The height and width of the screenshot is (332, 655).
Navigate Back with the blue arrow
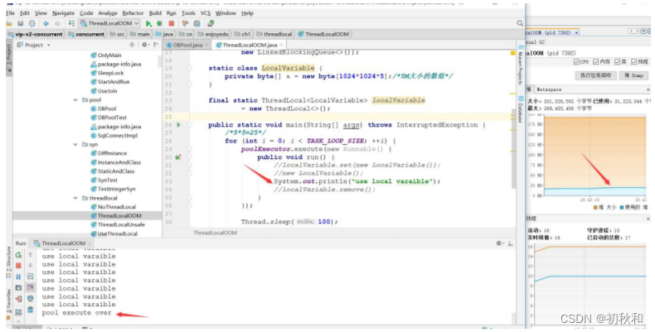coord(46,23)
